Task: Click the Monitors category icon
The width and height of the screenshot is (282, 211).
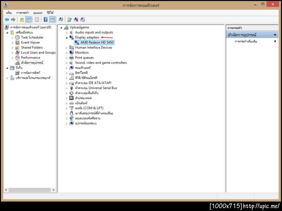Action: [71, 52]
